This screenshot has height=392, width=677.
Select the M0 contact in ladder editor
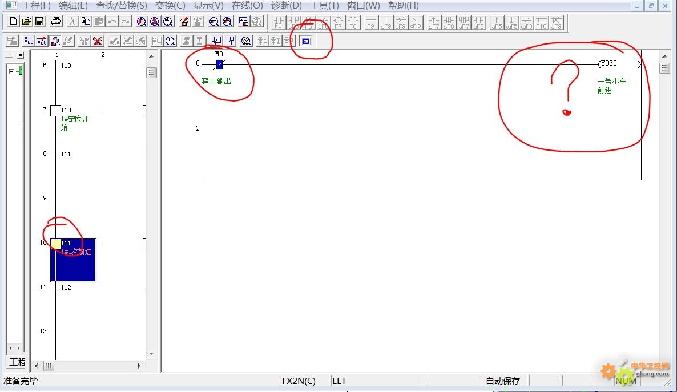point(219,64)
